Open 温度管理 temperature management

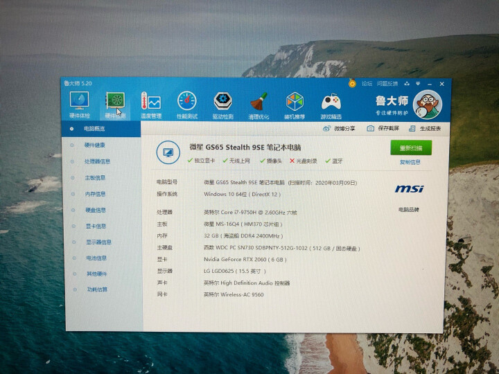(x=151, y=105)
